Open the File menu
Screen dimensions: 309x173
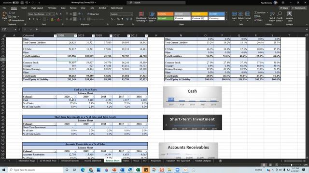tap(4, 8)
